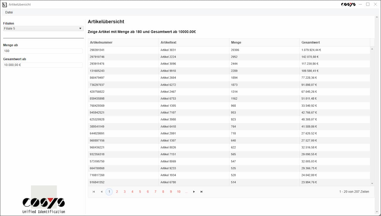
Task: Select page 2 in pagination
Action: coord(117,192)
